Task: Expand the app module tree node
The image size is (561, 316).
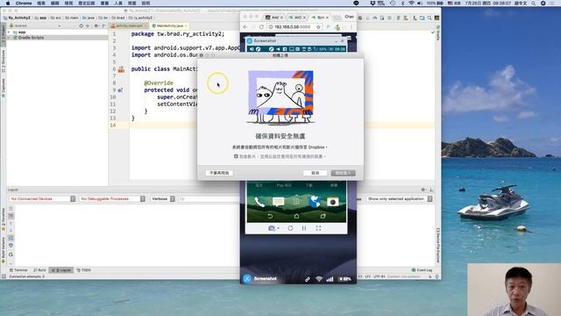Action: coord(9,32)
